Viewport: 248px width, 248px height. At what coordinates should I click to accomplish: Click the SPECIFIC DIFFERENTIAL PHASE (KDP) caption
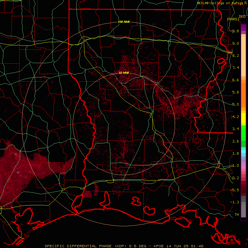86,246
